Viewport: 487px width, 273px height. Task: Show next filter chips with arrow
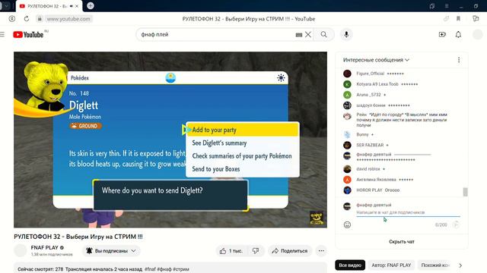click(460, 265)
